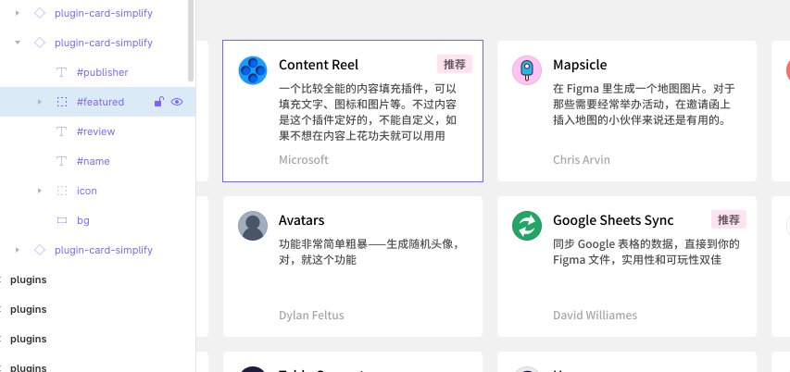Click the 推荐 badge on Google Sheets Sync
This screenshot has height=372, width=790.
point(729,219)
